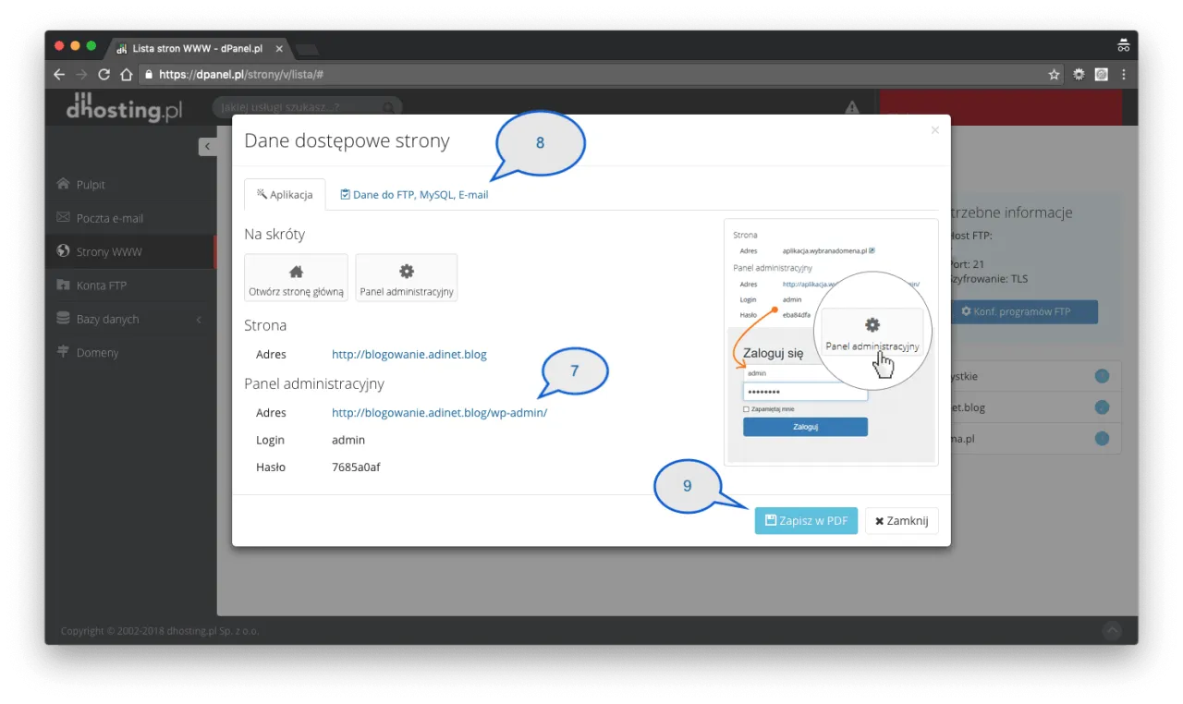
Task: Switch to Dane do FTP, MySQL, E-mail tab
Action: click(414, 195)
